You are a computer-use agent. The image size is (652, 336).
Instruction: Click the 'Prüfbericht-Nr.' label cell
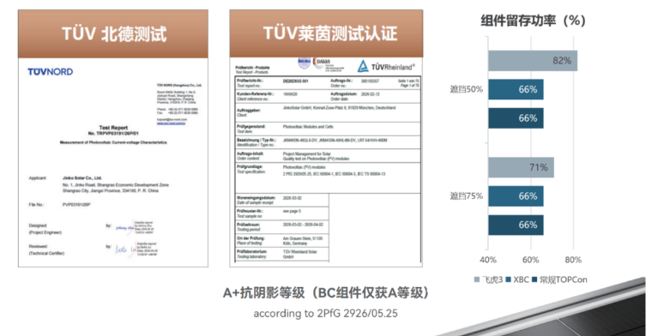250,82
